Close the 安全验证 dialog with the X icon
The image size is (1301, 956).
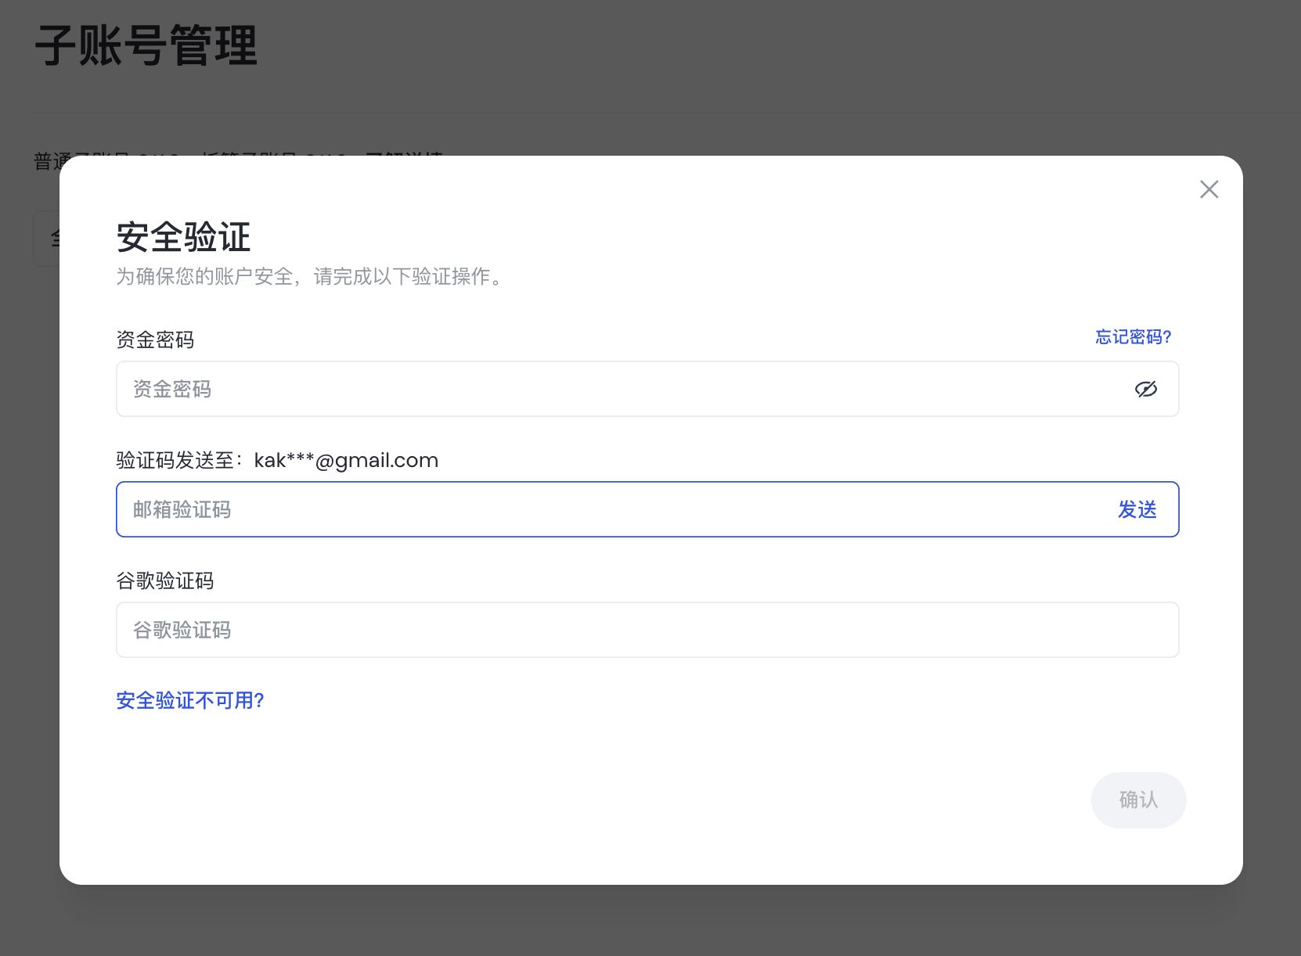click(x=1209, y=189)
